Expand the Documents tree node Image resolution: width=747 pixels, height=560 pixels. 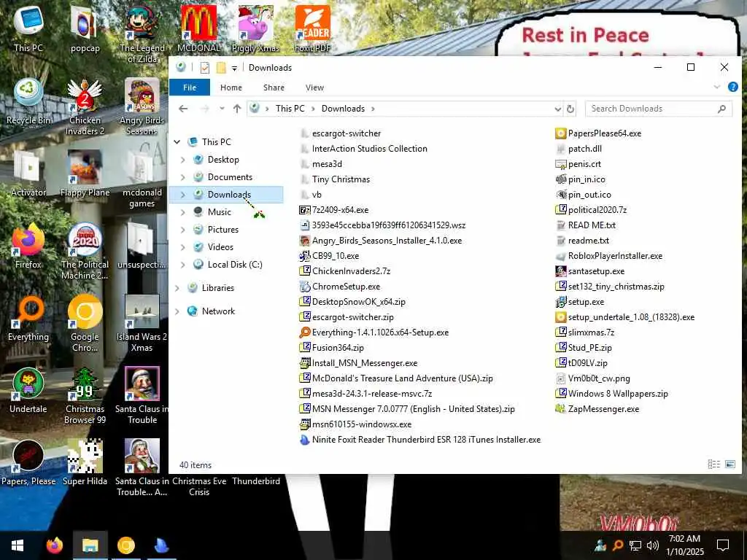tap(183, 177)
